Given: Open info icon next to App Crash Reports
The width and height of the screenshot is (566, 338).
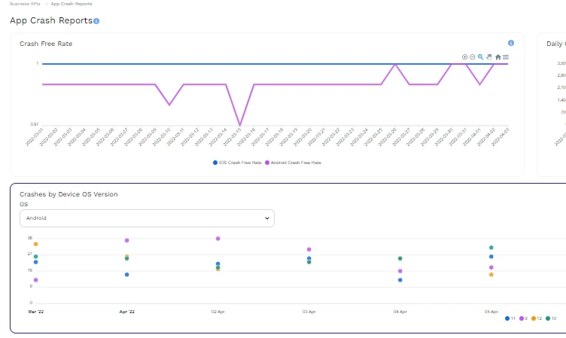Looking at the screenshot, I should (96, 21).
